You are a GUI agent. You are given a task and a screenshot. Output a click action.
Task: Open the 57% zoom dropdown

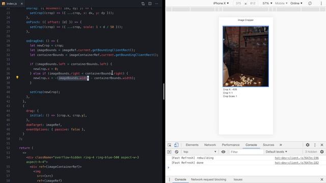coord(267,4)
